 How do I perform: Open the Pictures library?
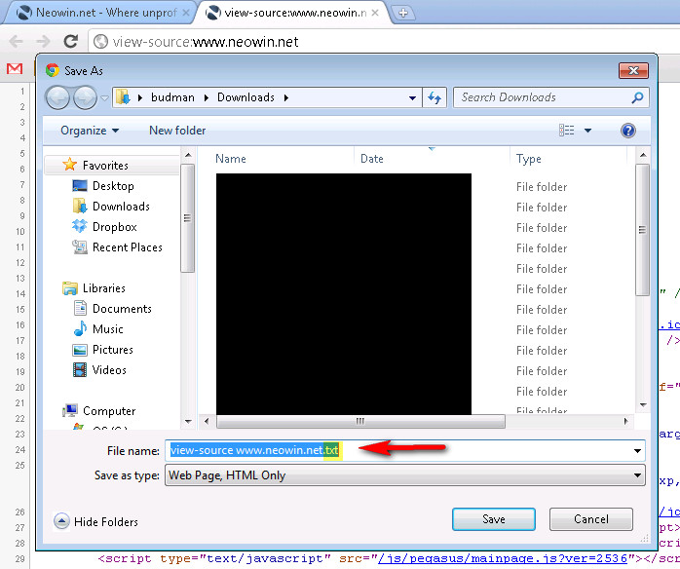tap(112, 350)
